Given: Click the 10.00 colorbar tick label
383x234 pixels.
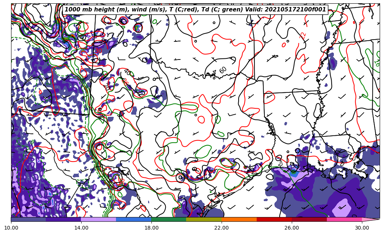Looking at the screenshot, I should click(x=11, y=228).
